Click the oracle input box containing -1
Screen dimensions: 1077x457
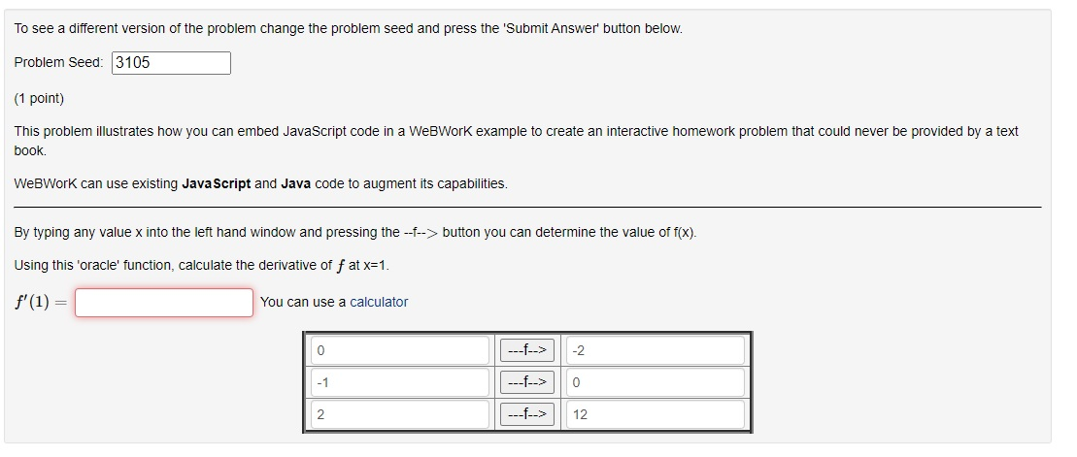pos(400,382)
